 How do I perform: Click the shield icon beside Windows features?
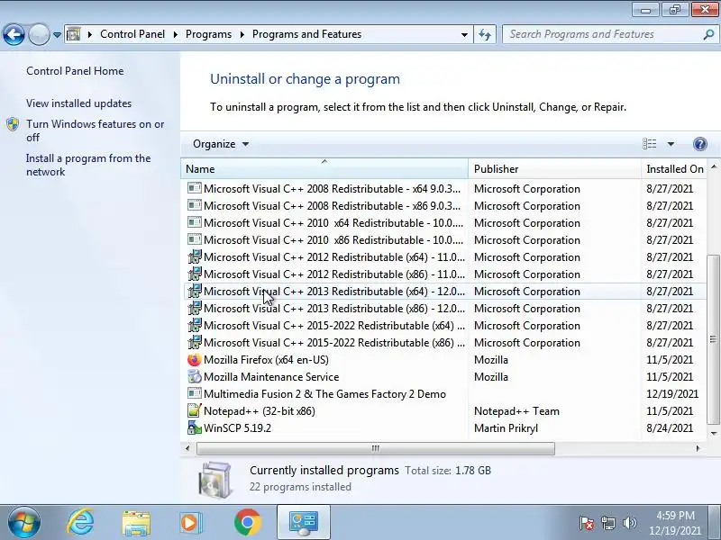pyautogui.click(x=13, y=124)
